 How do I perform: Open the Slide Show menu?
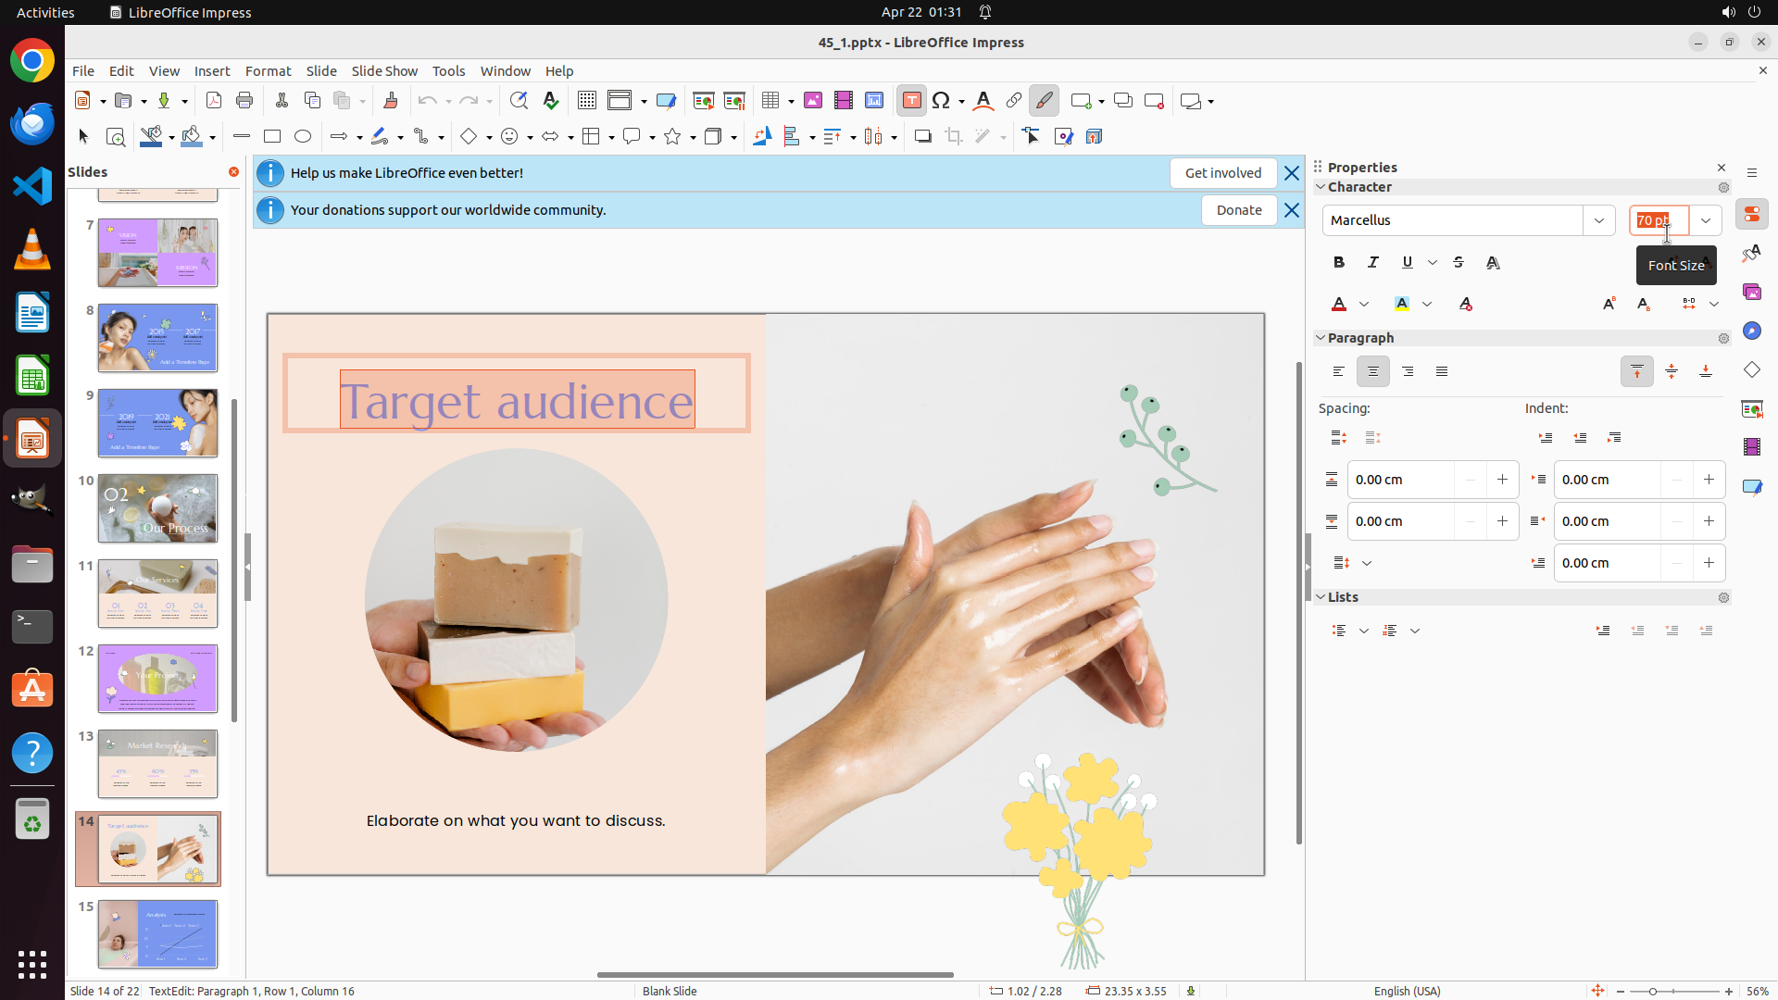(384, 71)
